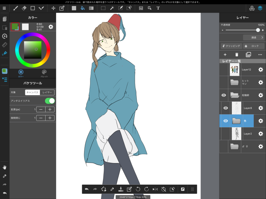Image resolution: width=266 pixels, height=199 pixels.
Task: Open more layer options ellipsis
Action: coord(260,54)
